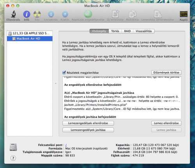Click the Elérhető value 15,68 GB
The height and width of the screenshot is (168, 195).
click(x=154, y=149)
